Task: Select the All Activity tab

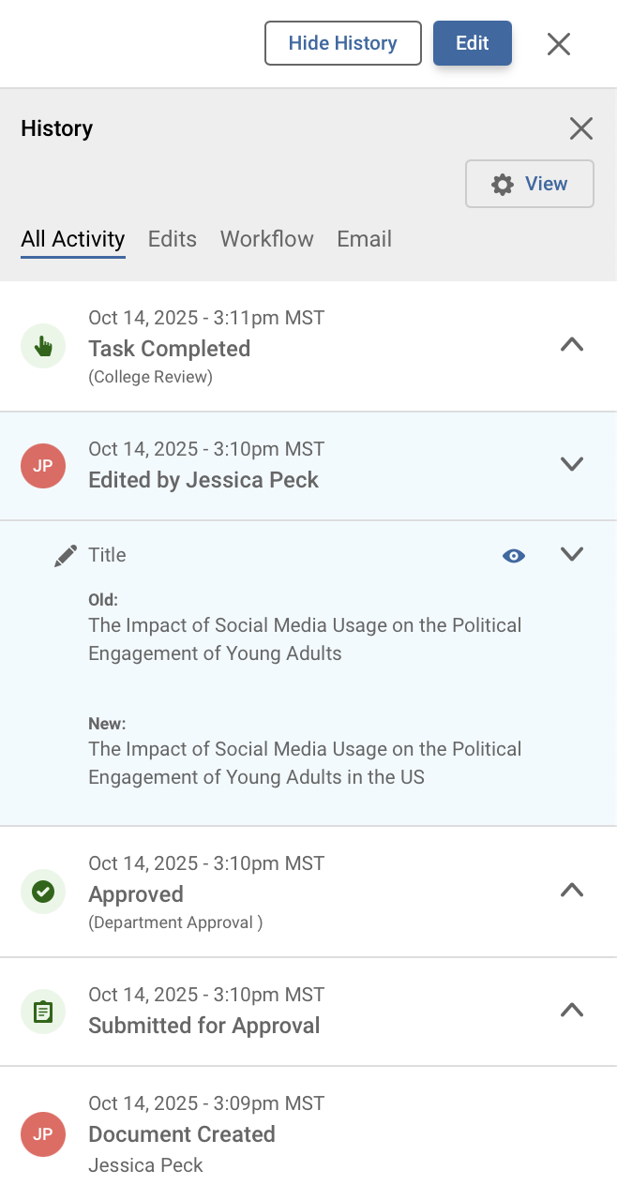Action: [x=72, y=239]
